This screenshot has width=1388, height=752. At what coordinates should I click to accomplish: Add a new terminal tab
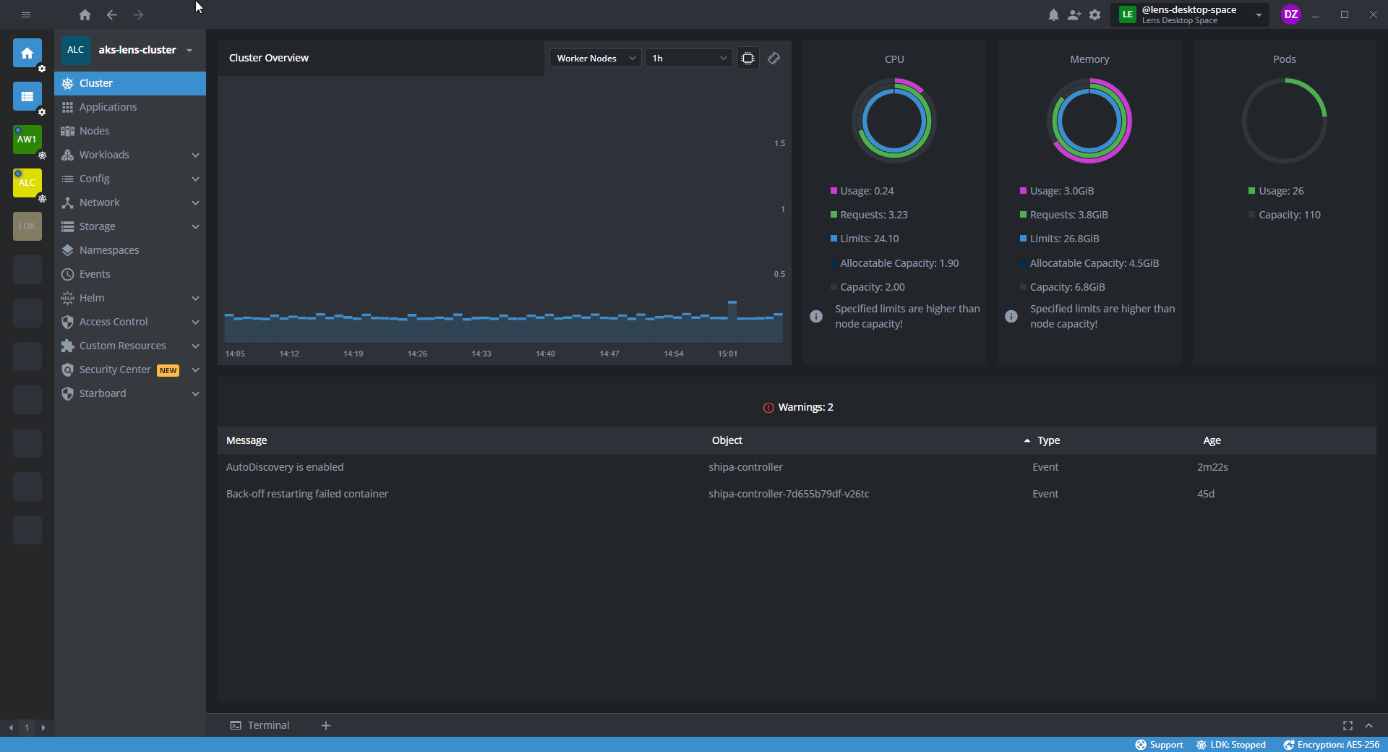click(326, 725)
